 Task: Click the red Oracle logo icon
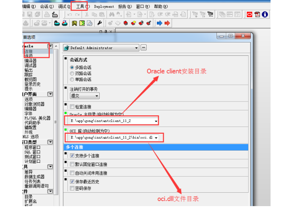pyautogui.click(x=250, y=14)
